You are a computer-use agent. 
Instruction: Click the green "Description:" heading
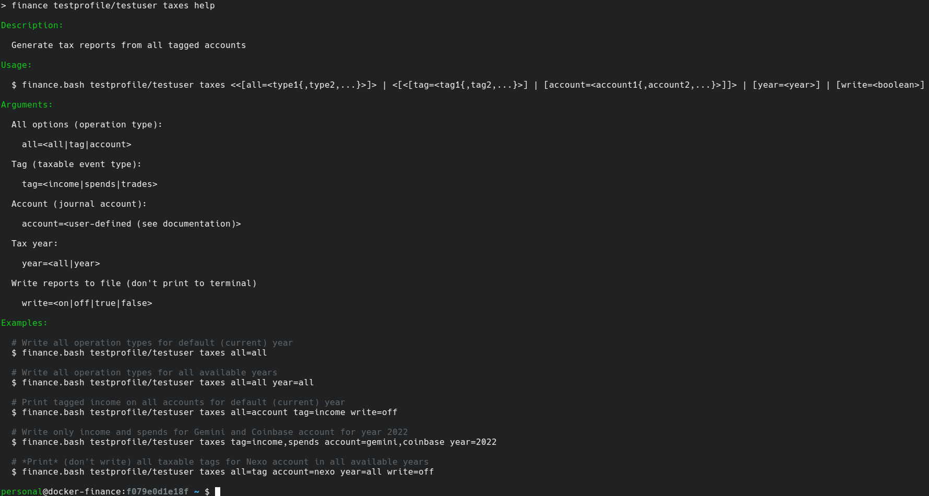(x=32, y=26)
